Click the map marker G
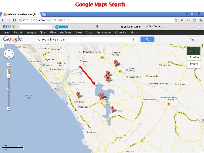Screen dimensions: 204x153 108,73
